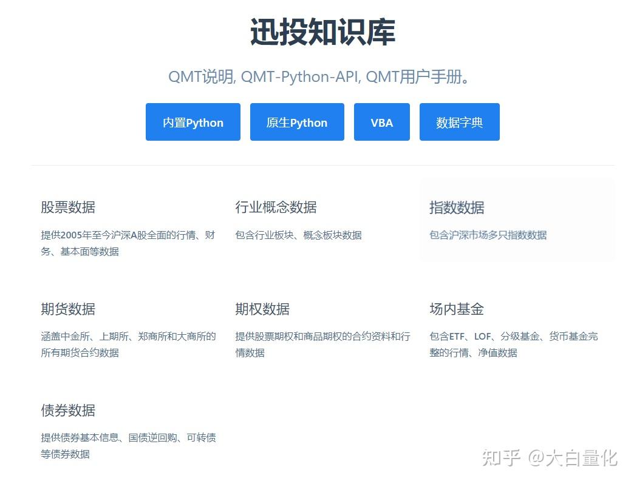634x484 pixels.
Task: Click the 内置Python button
Action: pyautogui.click(x=193, y=122)
